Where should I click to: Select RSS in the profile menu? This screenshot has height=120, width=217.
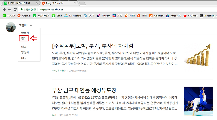(x=24, y=58)
